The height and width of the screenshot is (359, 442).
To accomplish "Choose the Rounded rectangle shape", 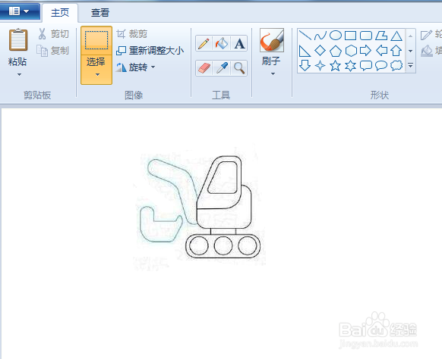I will tap(366, 36).
